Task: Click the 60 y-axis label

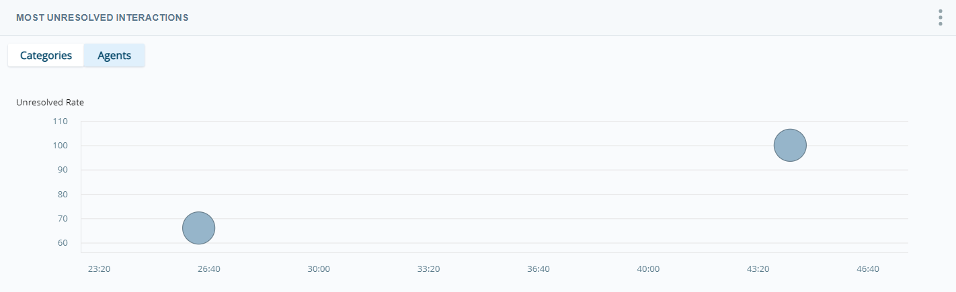Action: [x=63, y=242]
